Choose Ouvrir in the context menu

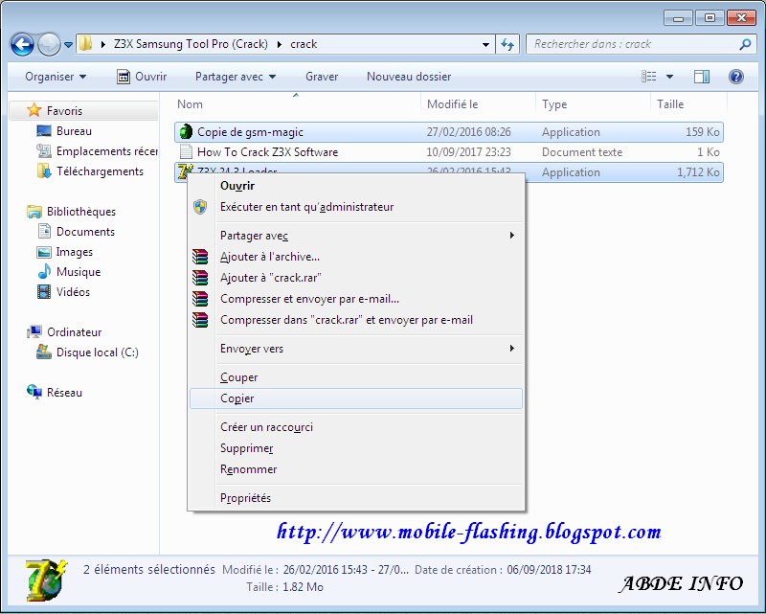tap(356, 186)
